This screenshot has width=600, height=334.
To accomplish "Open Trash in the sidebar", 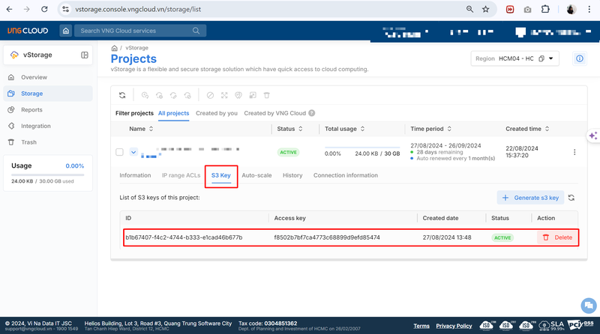I will pos(28,142).
